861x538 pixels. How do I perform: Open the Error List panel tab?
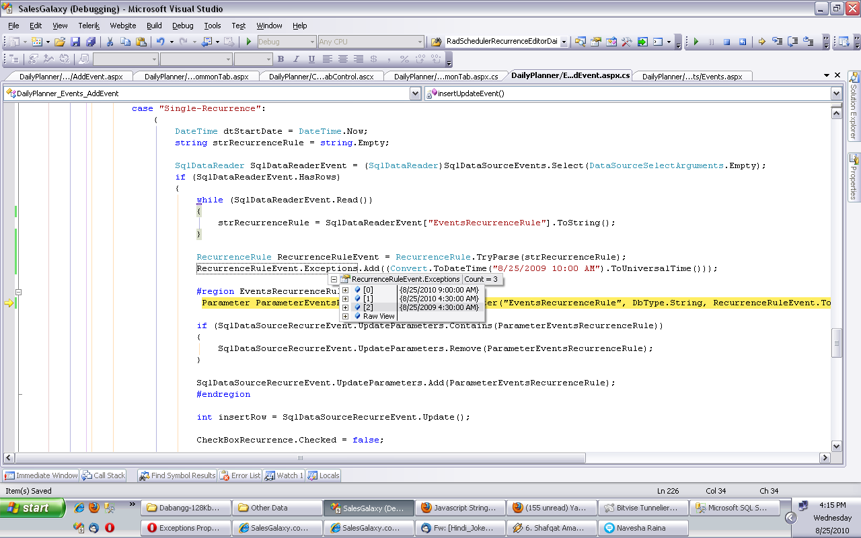(x=240, y=475)
